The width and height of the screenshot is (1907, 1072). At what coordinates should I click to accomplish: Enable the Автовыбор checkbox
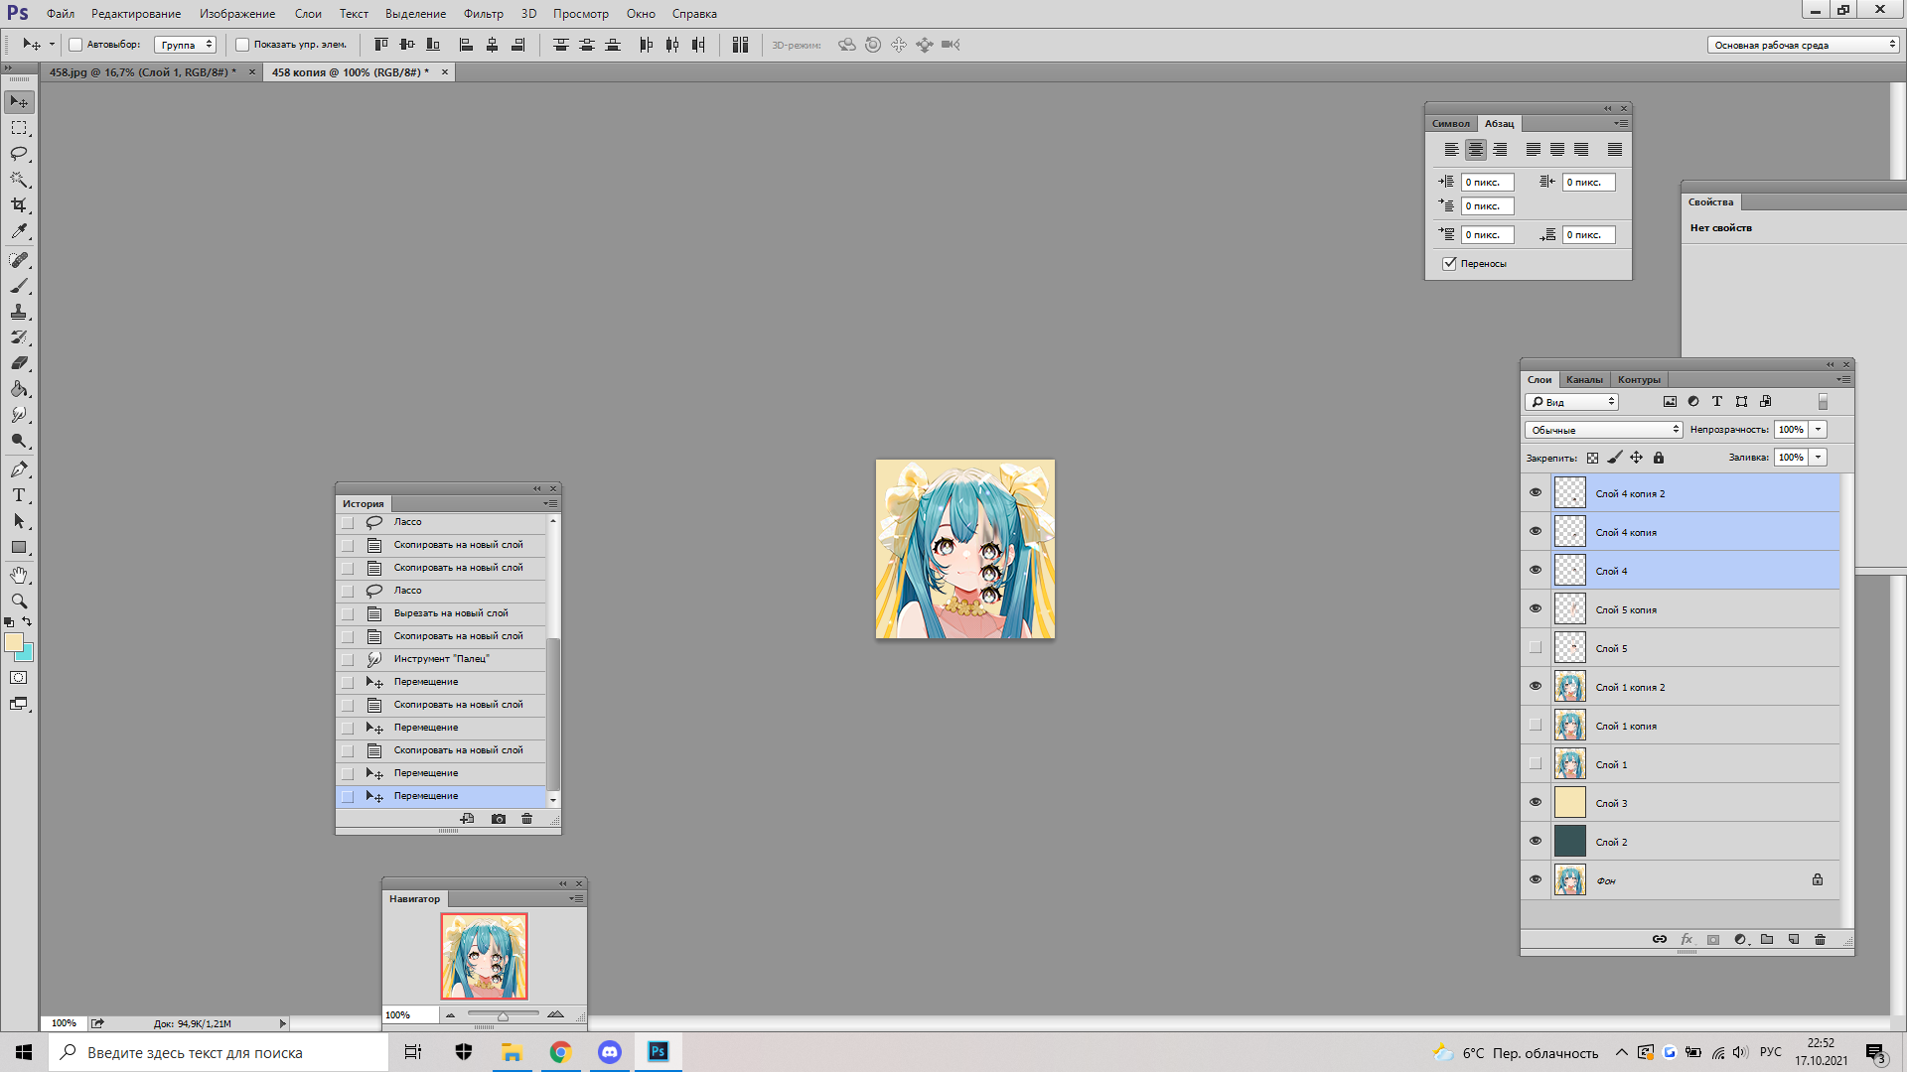[x=75, y=45]
